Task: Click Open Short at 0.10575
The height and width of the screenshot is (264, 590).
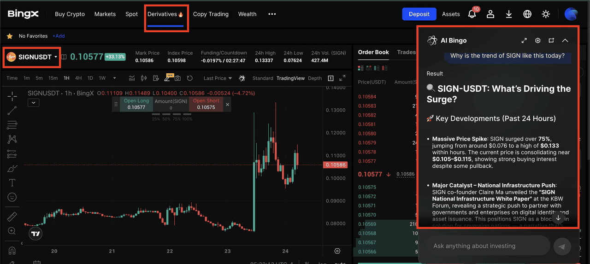Action: click(x=206, y=104)
